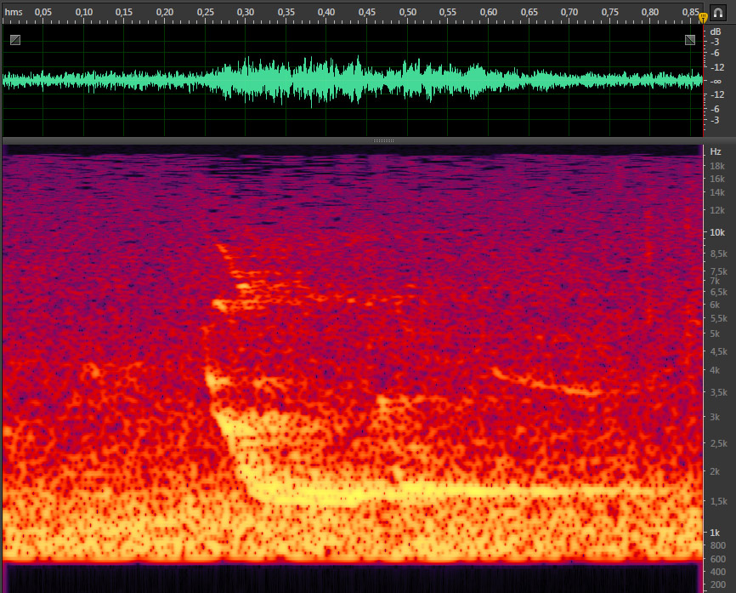Click the 0,50 mark on the time ruler

(407, 12)
